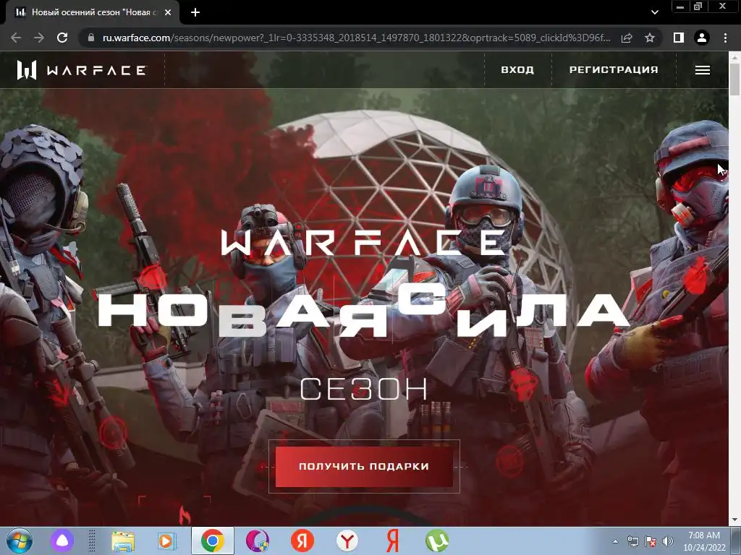Click the network tray icon
741x555 pixels.
click(632, 541)
